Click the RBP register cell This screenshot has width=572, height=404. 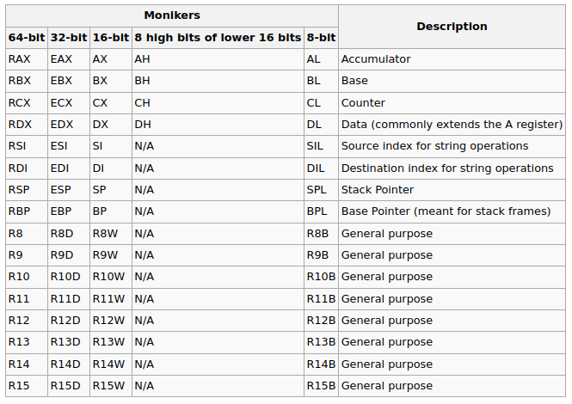click(27, 211)
